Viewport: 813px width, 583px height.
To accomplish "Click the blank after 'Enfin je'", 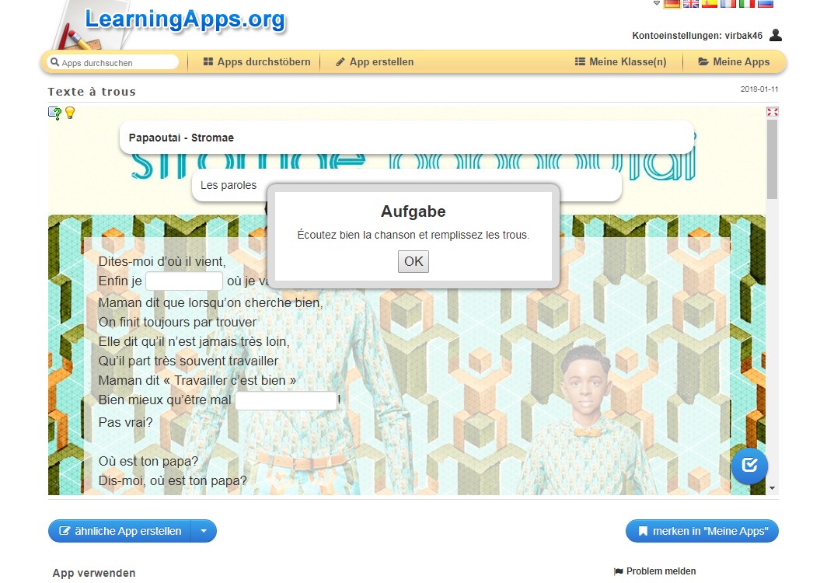I will click(184, 281).
